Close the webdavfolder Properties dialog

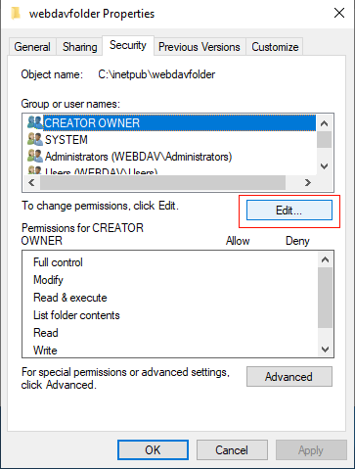click(x=339, y=13)
